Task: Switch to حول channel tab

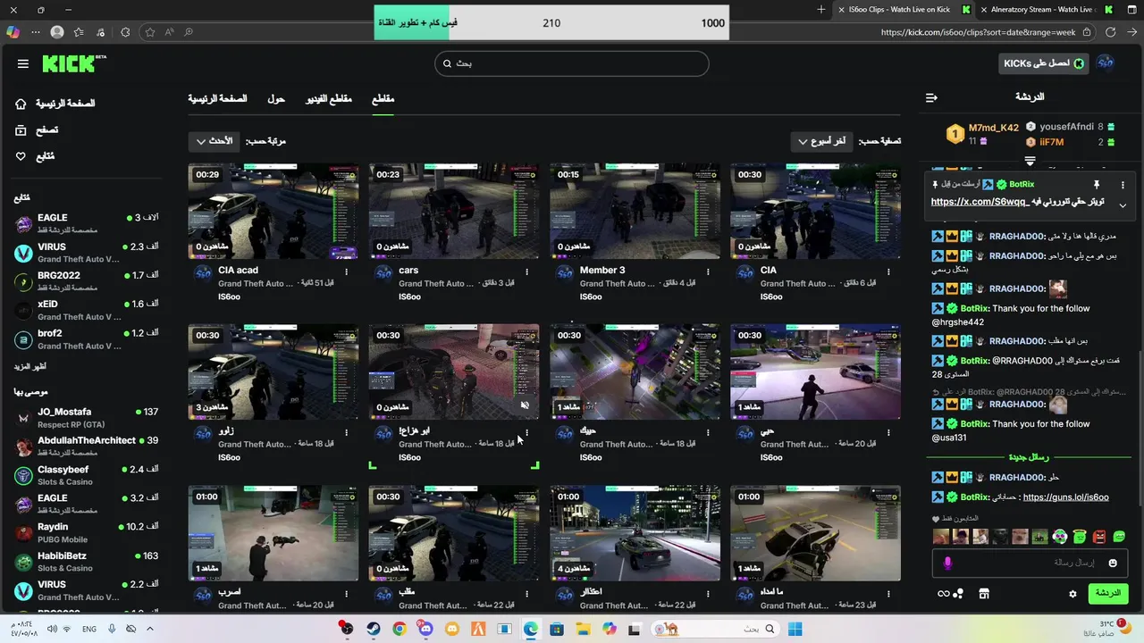Action: point(276,98)
